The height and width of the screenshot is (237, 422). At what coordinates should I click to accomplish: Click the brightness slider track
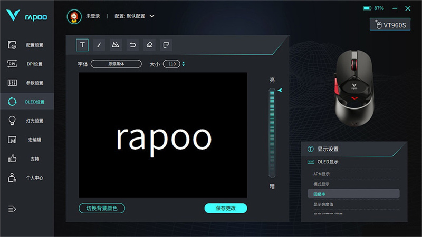point(272,133)
